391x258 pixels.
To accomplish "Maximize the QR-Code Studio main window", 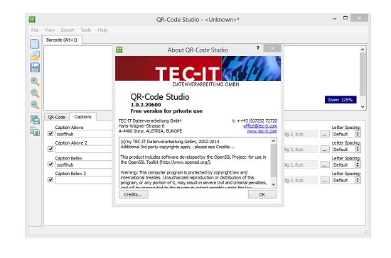I will pyautogui.click(x=346, y=18).
